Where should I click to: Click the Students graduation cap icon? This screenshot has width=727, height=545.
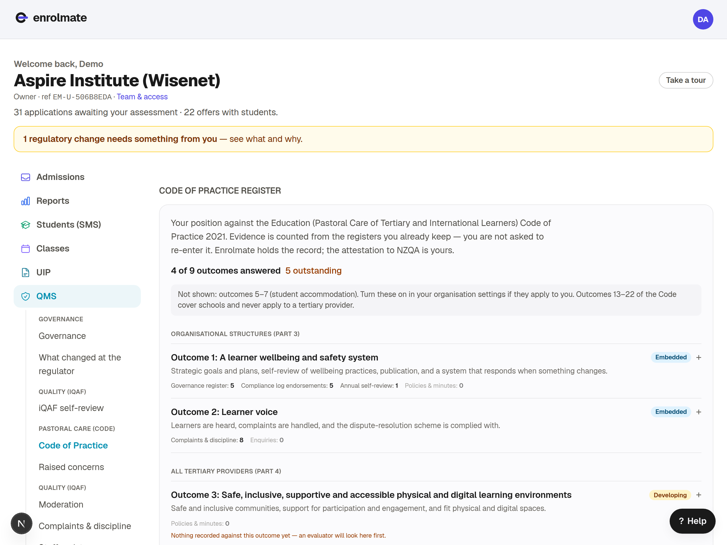[26, 225]
